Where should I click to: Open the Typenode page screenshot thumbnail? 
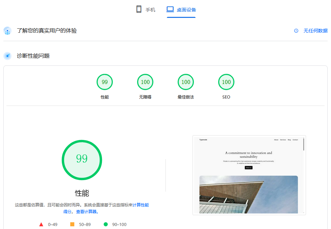coord(249,175)
